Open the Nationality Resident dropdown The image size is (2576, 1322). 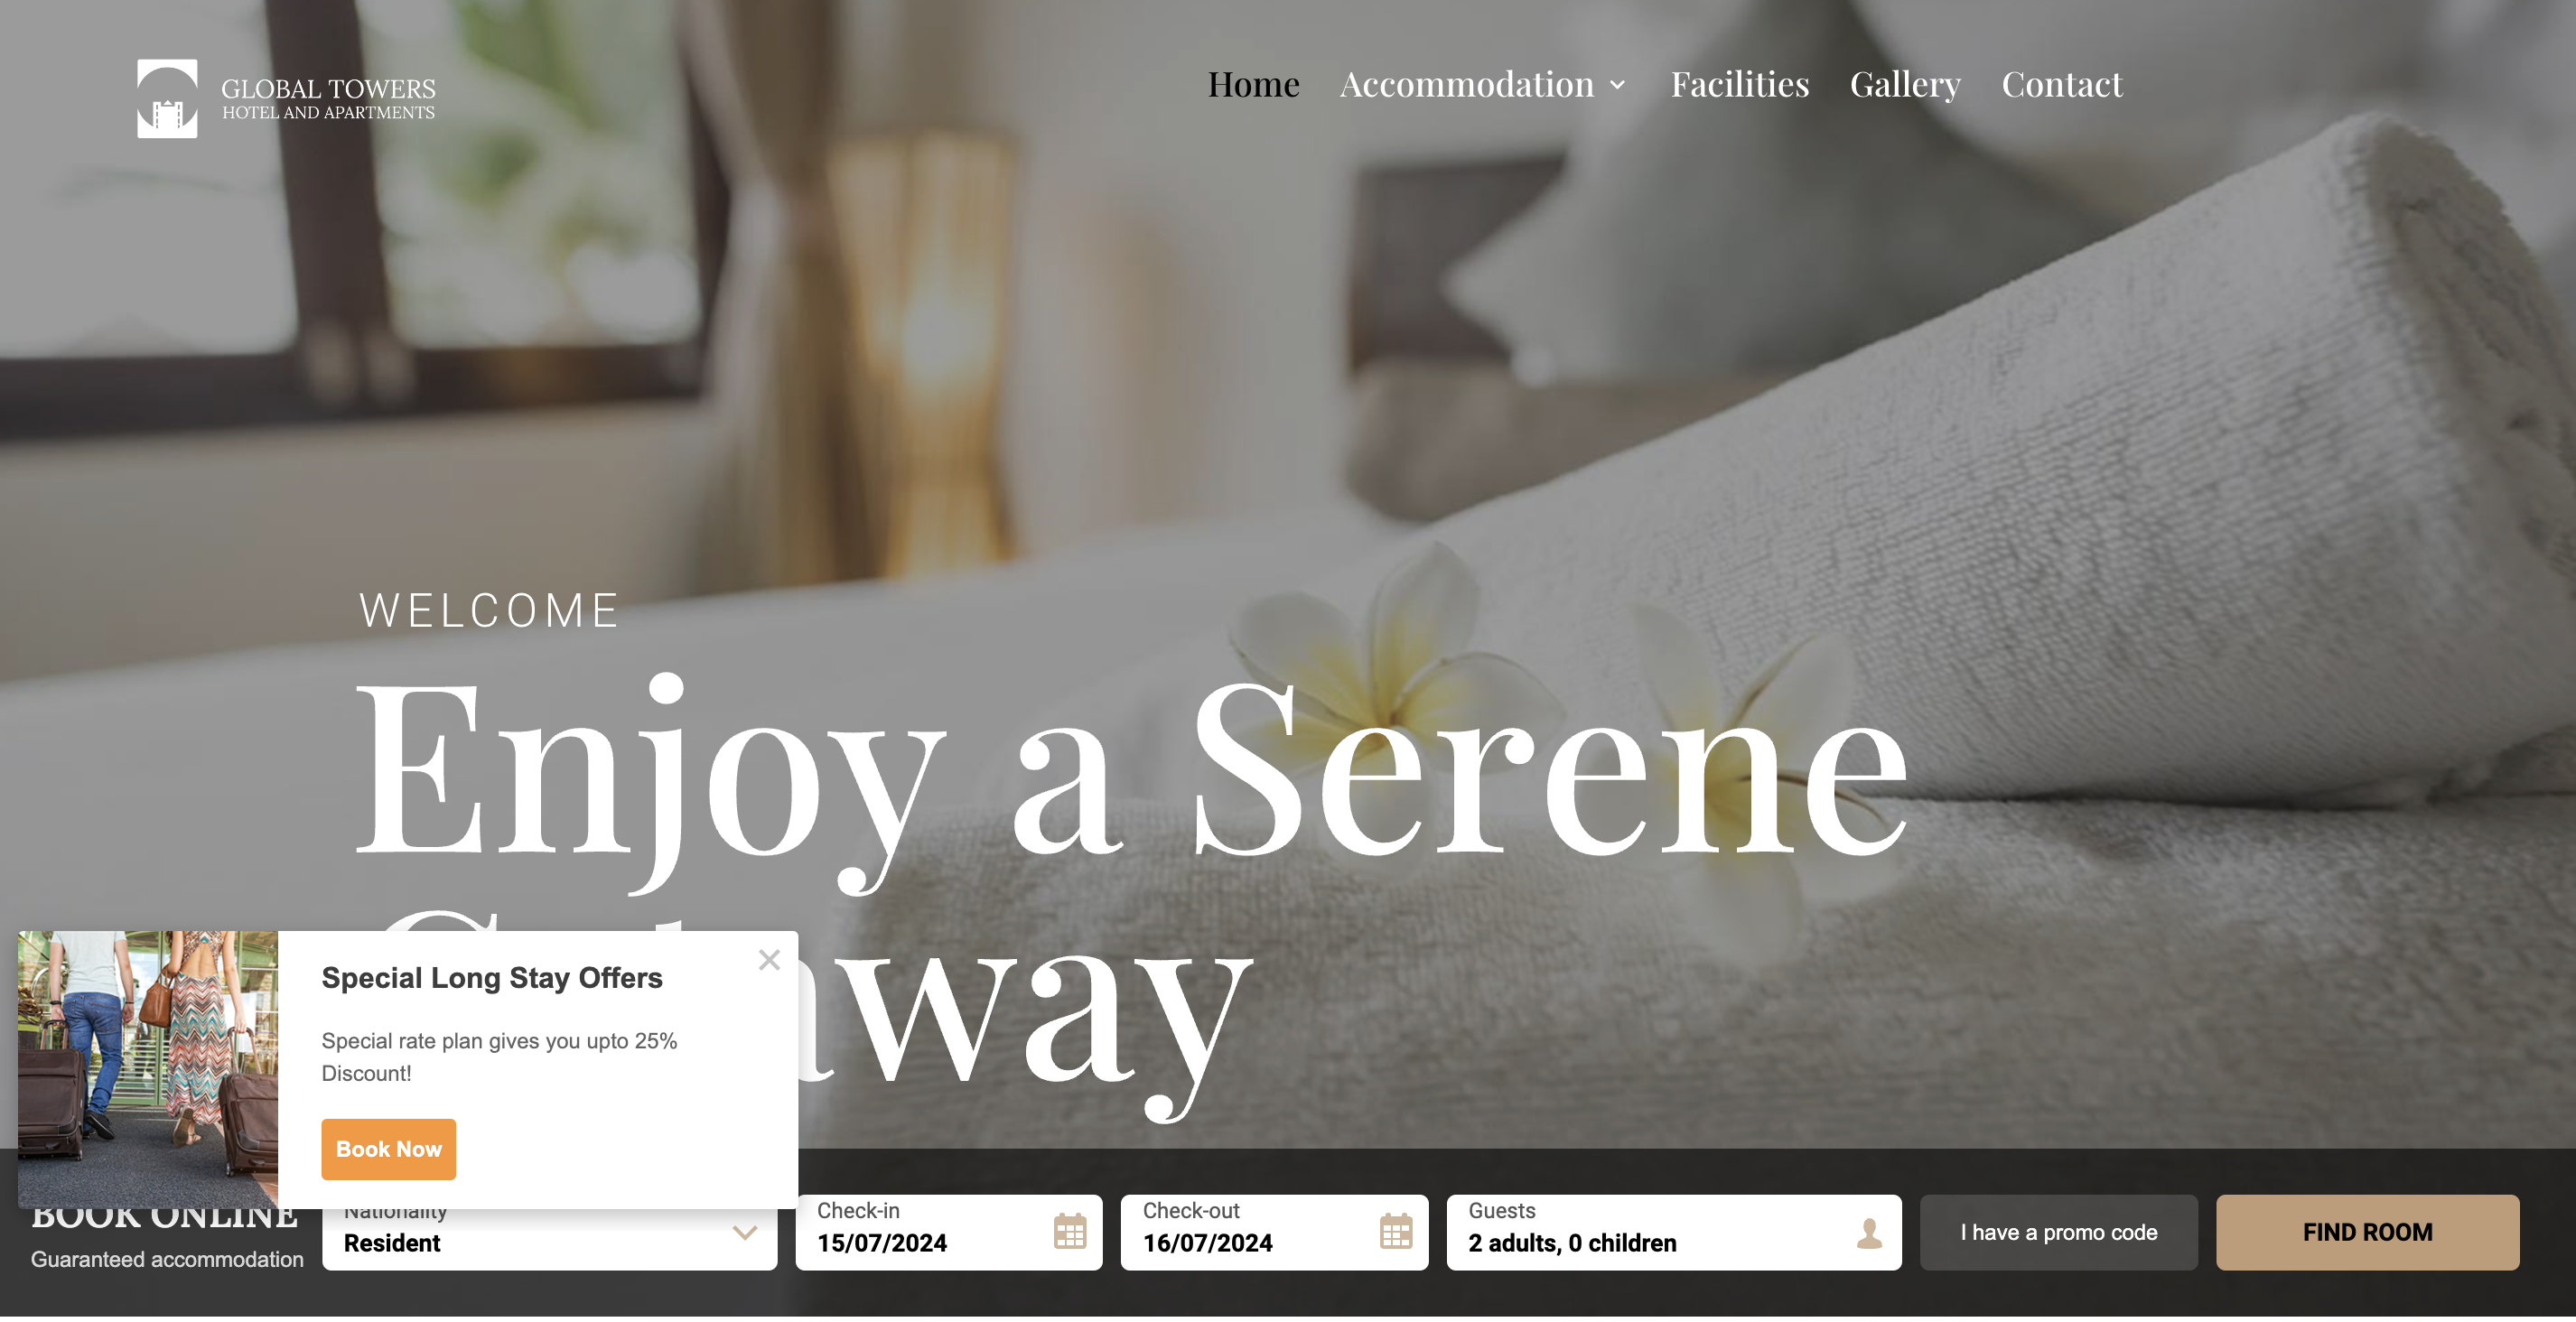coord(549,1233)
